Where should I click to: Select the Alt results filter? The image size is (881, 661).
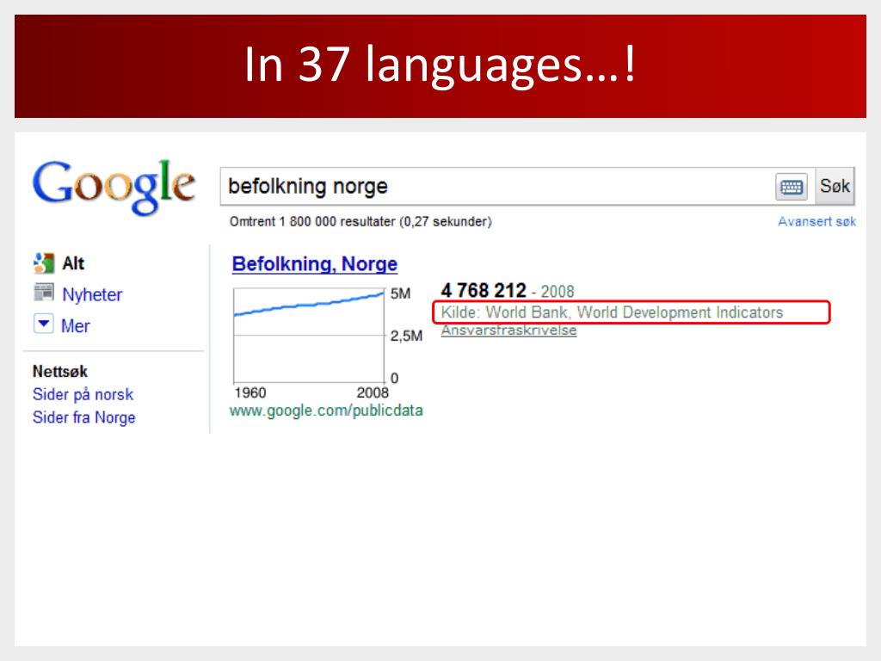(73, 263)
